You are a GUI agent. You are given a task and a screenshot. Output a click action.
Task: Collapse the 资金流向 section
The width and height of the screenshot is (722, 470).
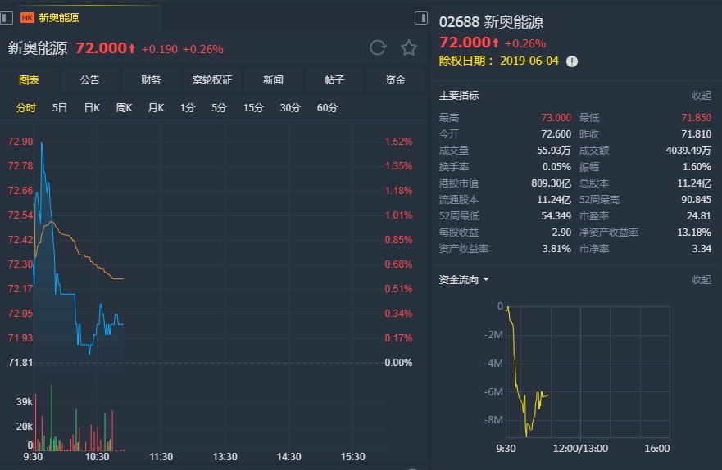701,279
